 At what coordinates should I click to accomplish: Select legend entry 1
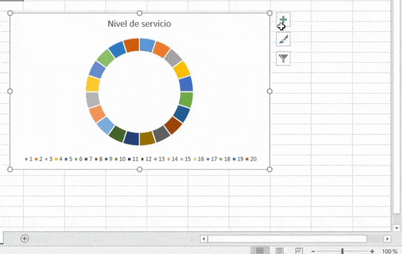29,159
